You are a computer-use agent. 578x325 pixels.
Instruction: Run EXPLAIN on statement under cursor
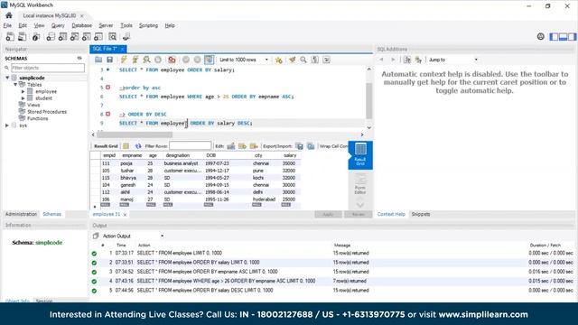coord(146,60)
